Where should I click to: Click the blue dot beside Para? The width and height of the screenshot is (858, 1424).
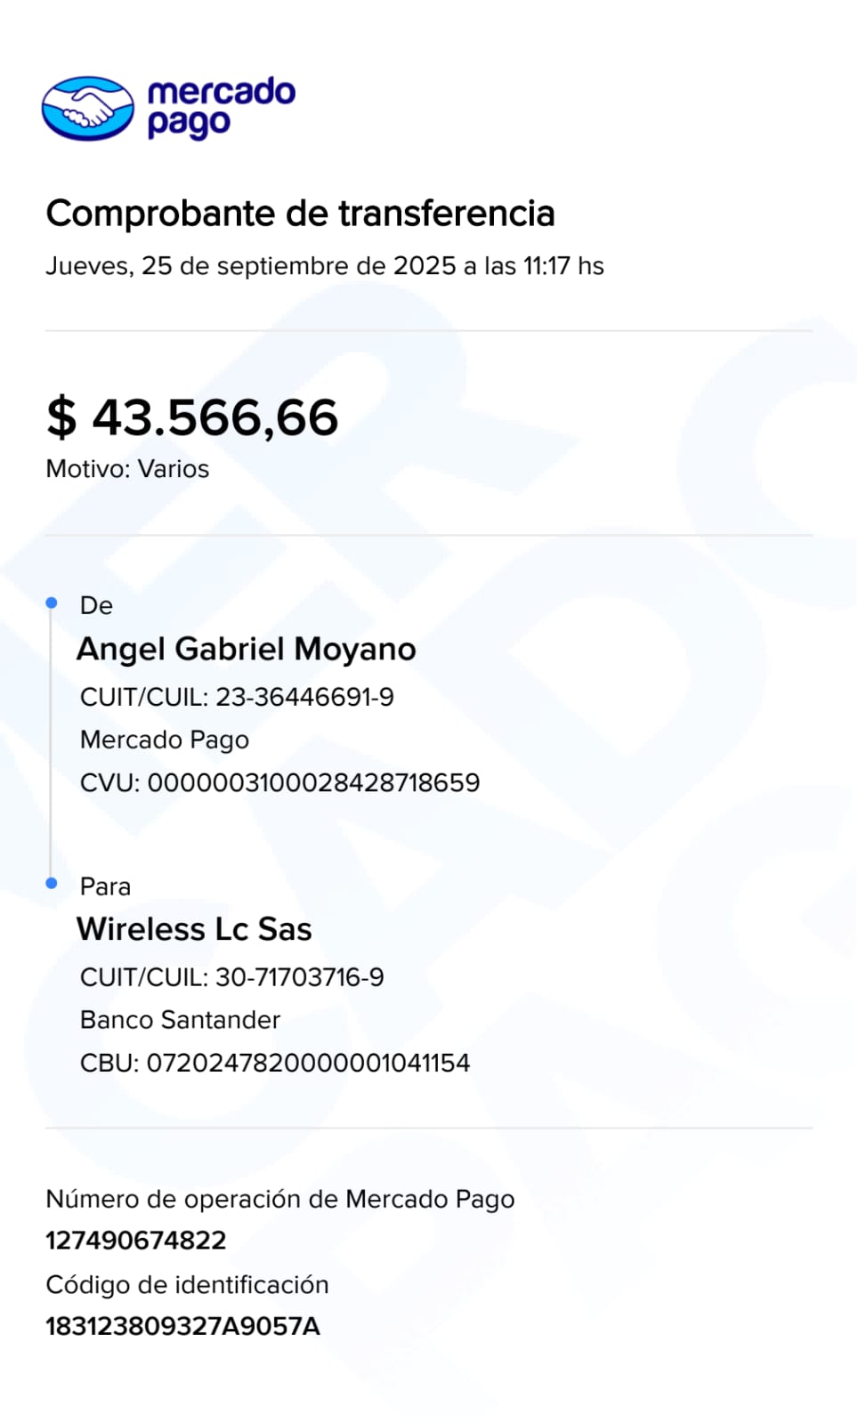click(52, 883)
